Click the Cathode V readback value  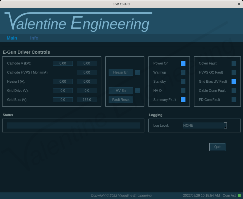(87, 63)
